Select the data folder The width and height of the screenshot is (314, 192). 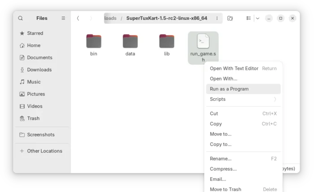(130, 41)
